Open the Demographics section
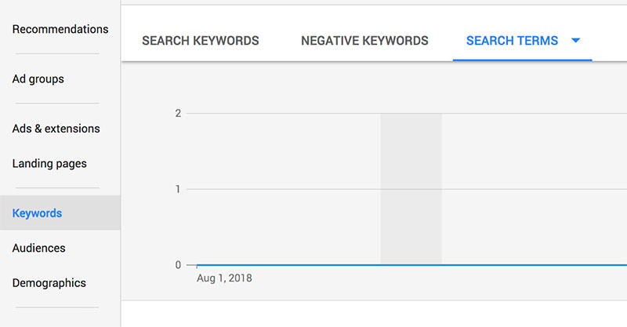This screenshot has width=627, height=327. click(49, 283)
